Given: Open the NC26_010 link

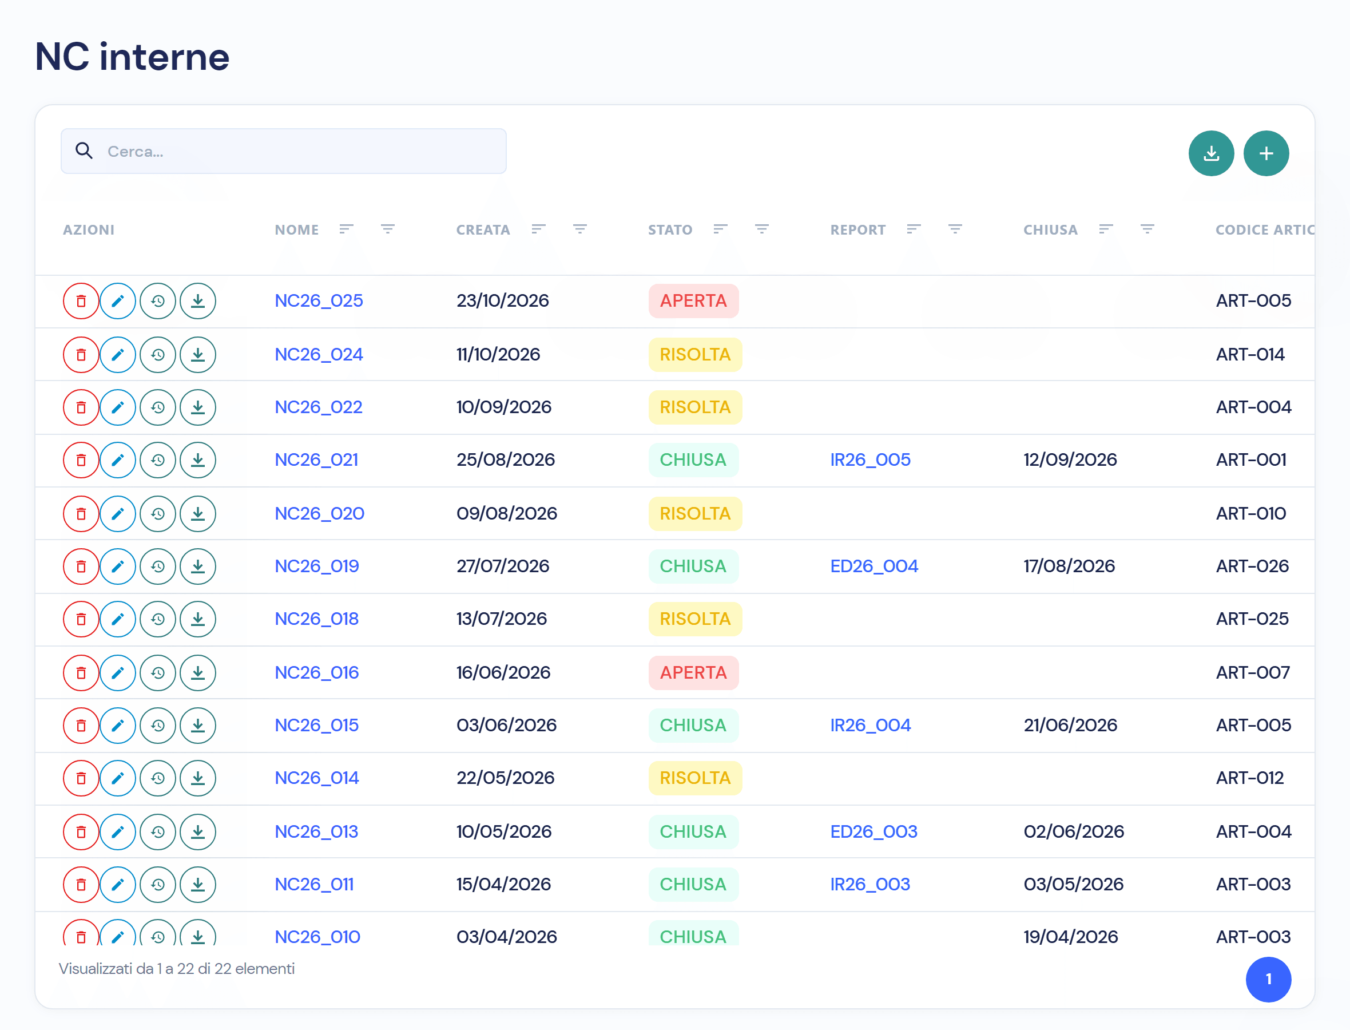Looking at the screenshot, I should 317,937.
